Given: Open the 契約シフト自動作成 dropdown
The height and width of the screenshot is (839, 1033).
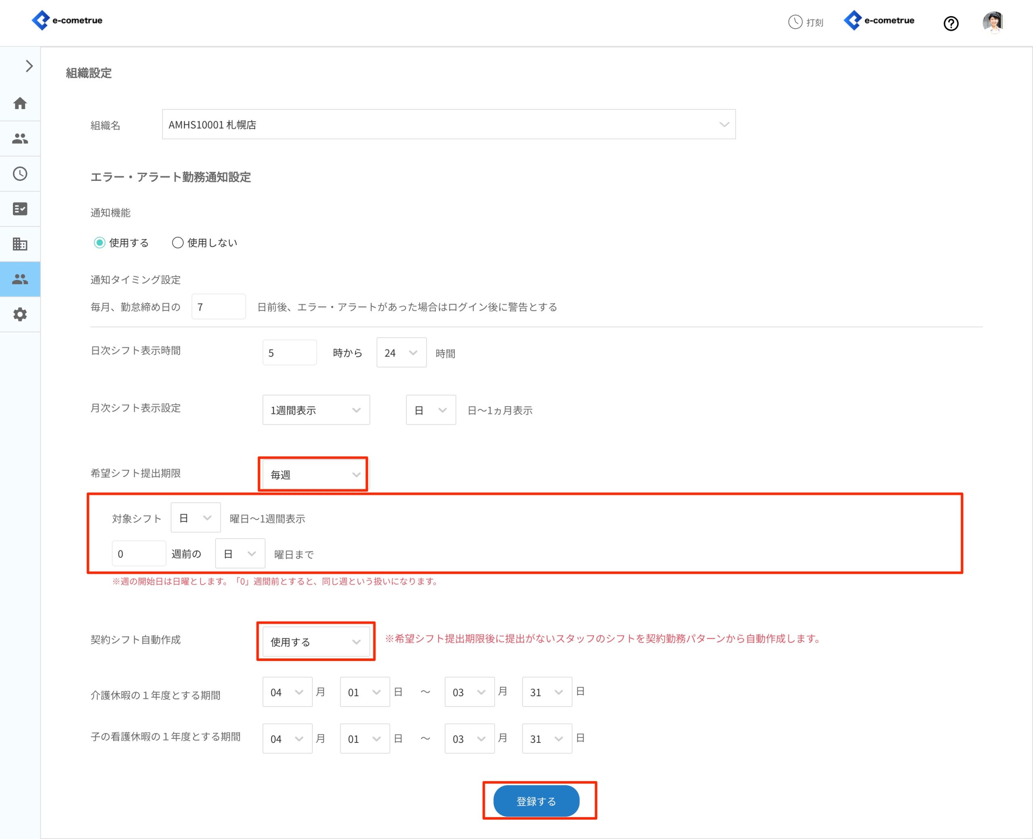Looking at the screenshot, I should (x=316, y=642).
